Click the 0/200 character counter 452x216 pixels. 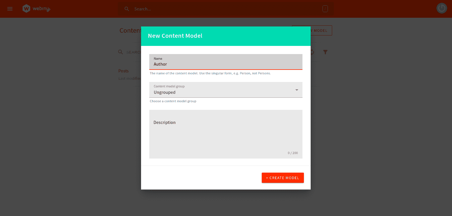[x=293, y=153]
